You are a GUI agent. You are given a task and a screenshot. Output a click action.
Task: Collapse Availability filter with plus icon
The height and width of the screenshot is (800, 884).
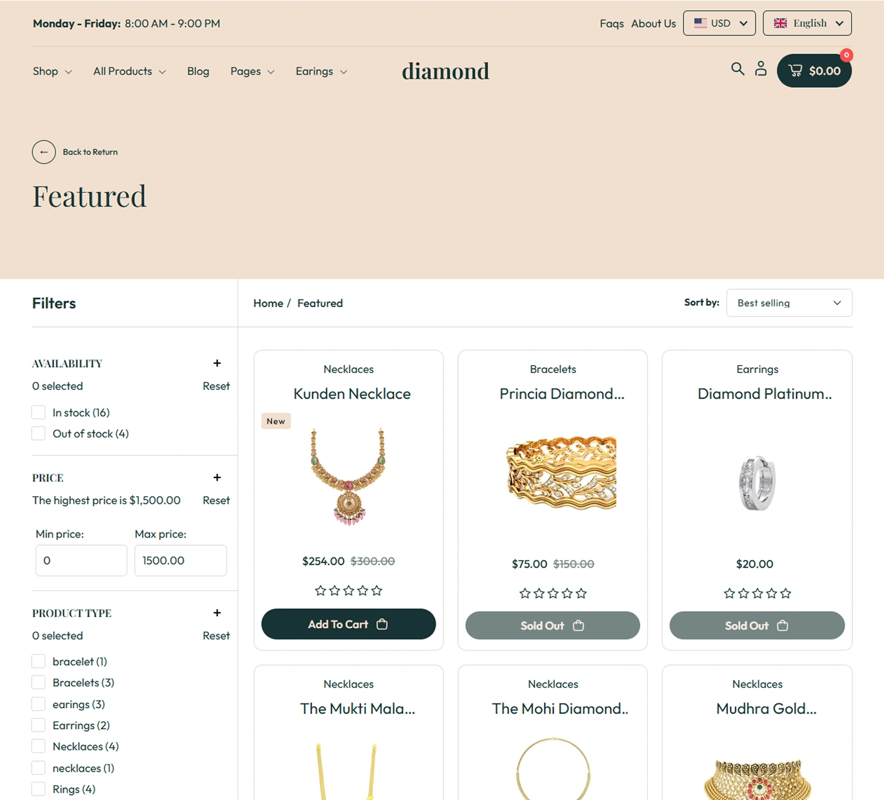[217, 363]
